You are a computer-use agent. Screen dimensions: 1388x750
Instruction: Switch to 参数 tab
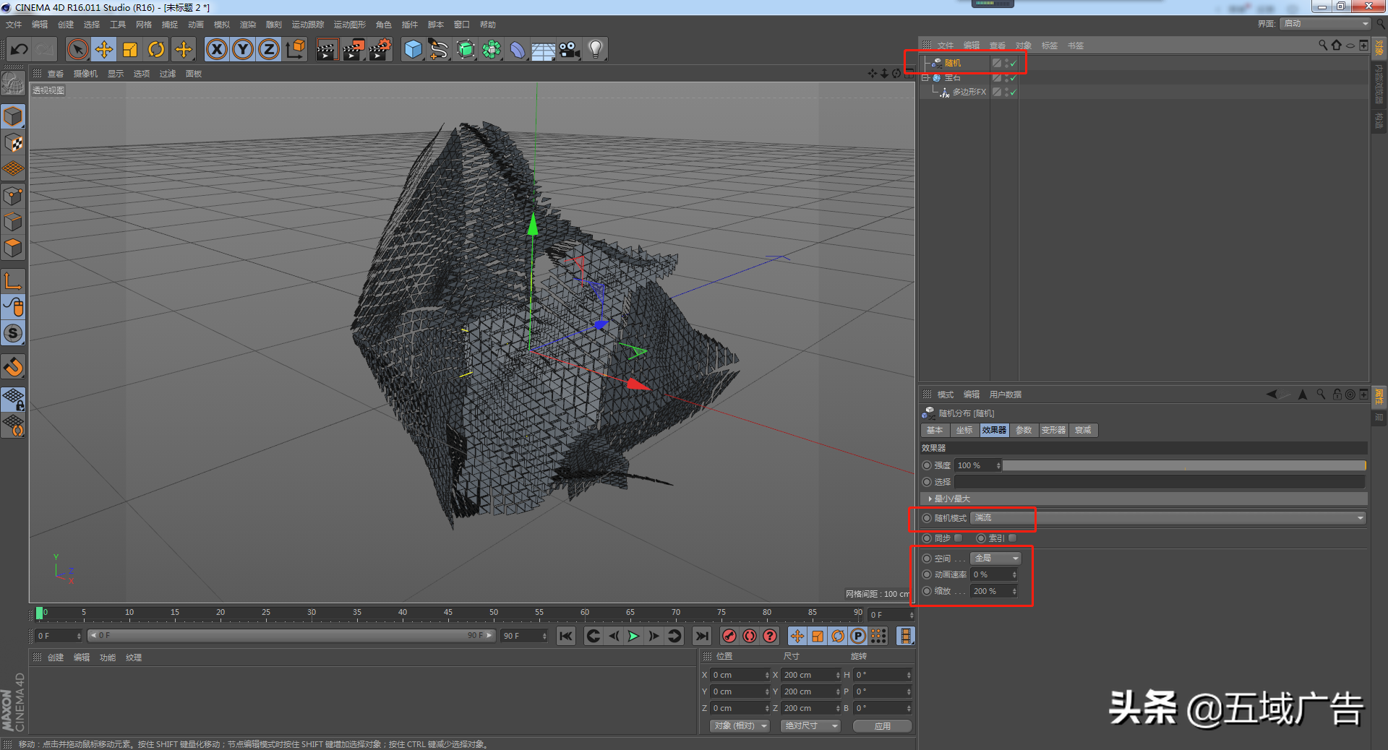(1024, 430)
